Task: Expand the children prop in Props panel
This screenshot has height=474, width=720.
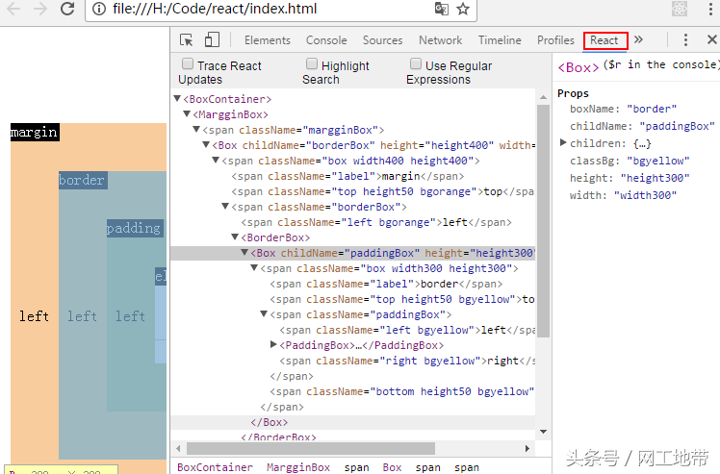Action: [563, 142]
